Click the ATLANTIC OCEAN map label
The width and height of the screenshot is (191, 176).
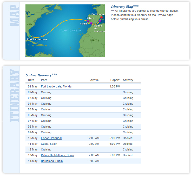[70, 30]
